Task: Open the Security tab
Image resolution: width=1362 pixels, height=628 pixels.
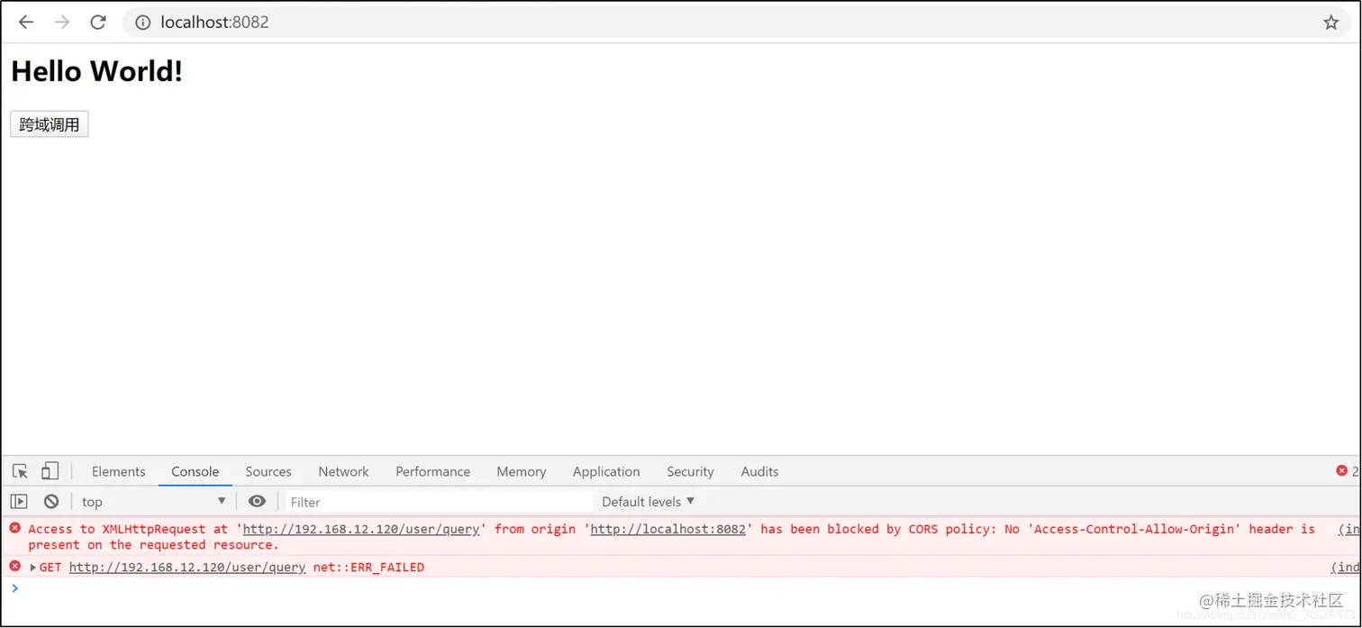Action: (x=690, y=471)
